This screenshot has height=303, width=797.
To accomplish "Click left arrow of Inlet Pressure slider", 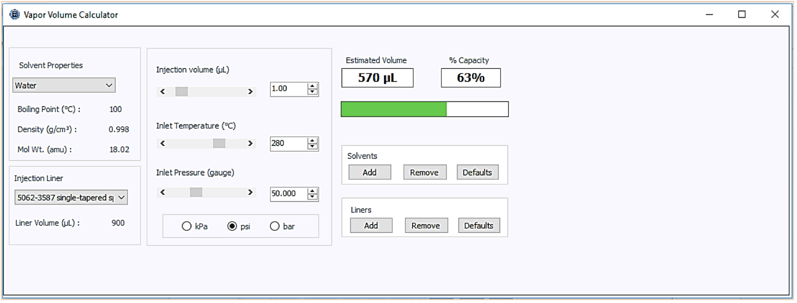I will click(x=162, y=192).
